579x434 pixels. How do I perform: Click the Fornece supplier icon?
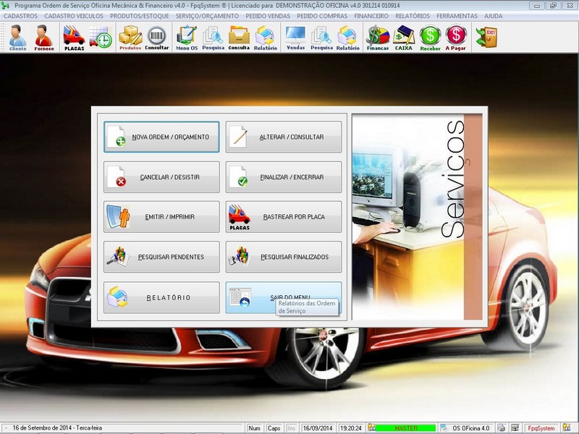(43, 37)
